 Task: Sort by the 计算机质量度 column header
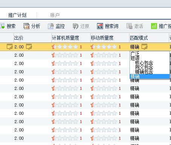[71, 38]
